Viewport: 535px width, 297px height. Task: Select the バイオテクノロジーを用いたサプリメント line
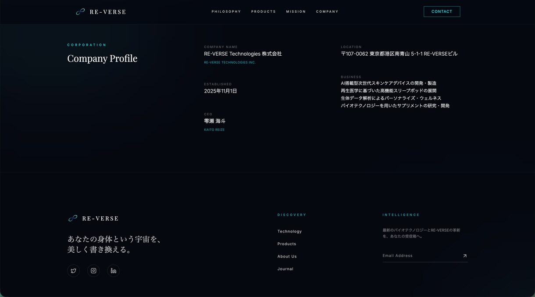click(395, 106)
